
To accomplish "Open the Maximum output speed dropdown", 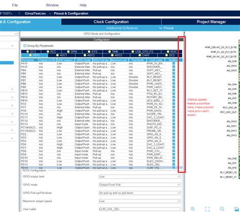I will (x=140, y=201).
